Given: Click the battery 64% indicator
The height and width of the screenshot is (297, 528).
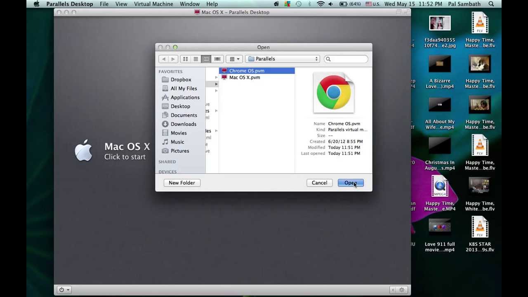Looking at the screenshot, I should [350, 4].
